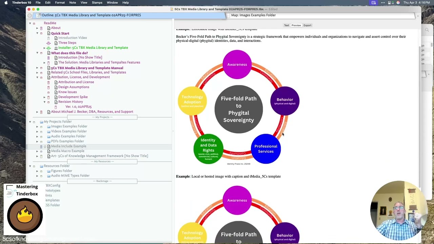
Task: Click the green badge beside Installer row
Action: [x=48, y=48]
